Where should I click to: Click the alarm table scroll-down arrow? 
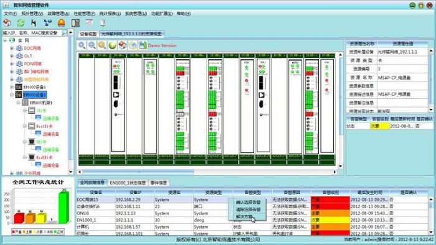(431, 233)
